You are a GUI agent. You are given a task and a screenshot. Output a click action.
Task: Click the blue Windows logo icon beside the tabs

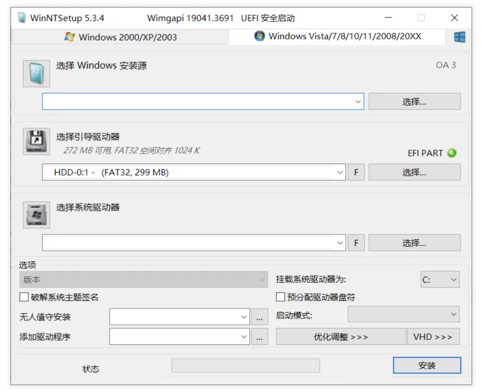pos(460,37)
